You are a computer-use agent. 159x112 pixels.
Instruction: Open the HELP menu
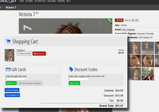coord(68,1)
